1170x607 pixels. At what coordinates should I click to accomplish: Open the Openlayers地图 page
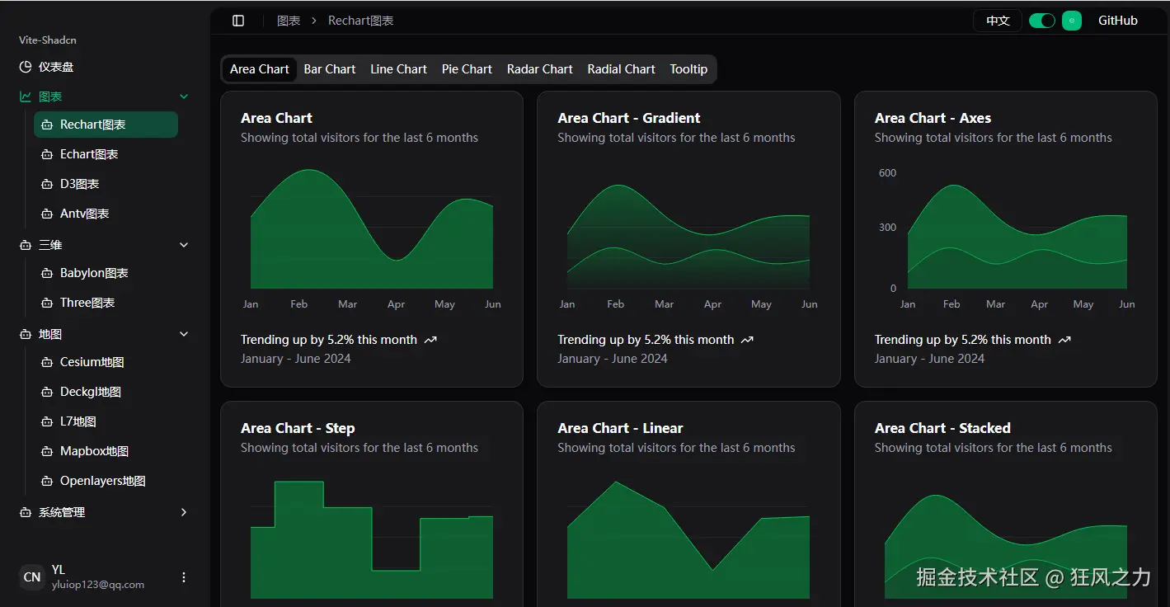(106, 481)
